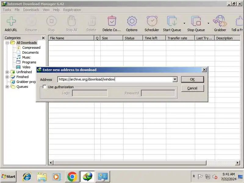Open the Help menu
This screenshot has width=244, height=183.
point(56,10)
